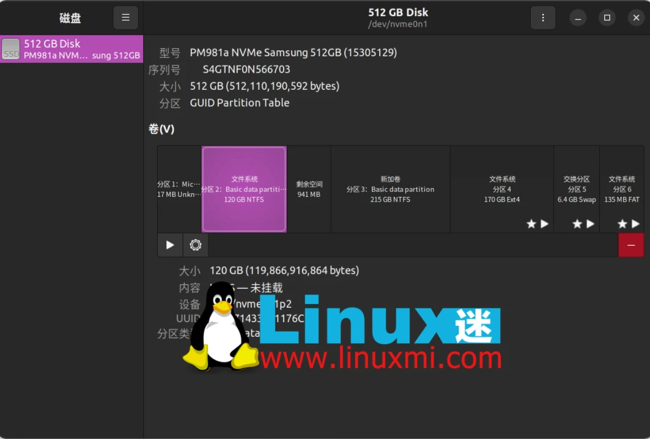Select partition 1, the 17 MB block
650x439 pixels.
tap(179, 189)
